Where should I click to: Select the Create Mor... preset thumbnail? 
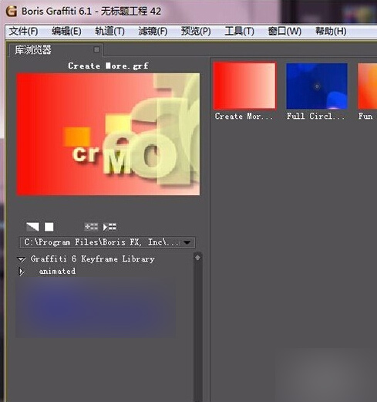(244, 86)
